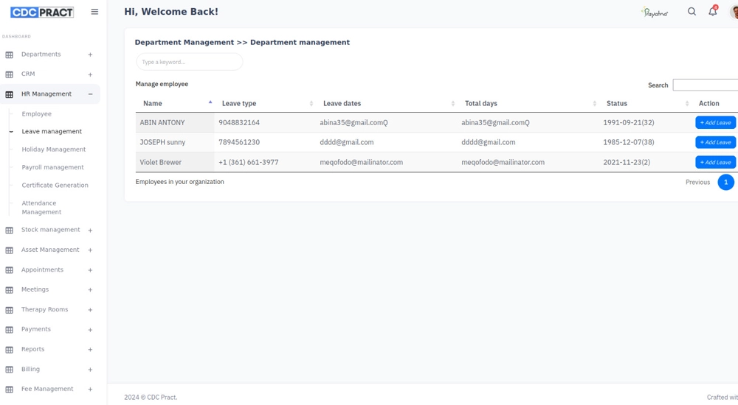This screenshot has height=405, width=738.
Task: Expand the Stock management menu
Action: (x=90, y=230)
